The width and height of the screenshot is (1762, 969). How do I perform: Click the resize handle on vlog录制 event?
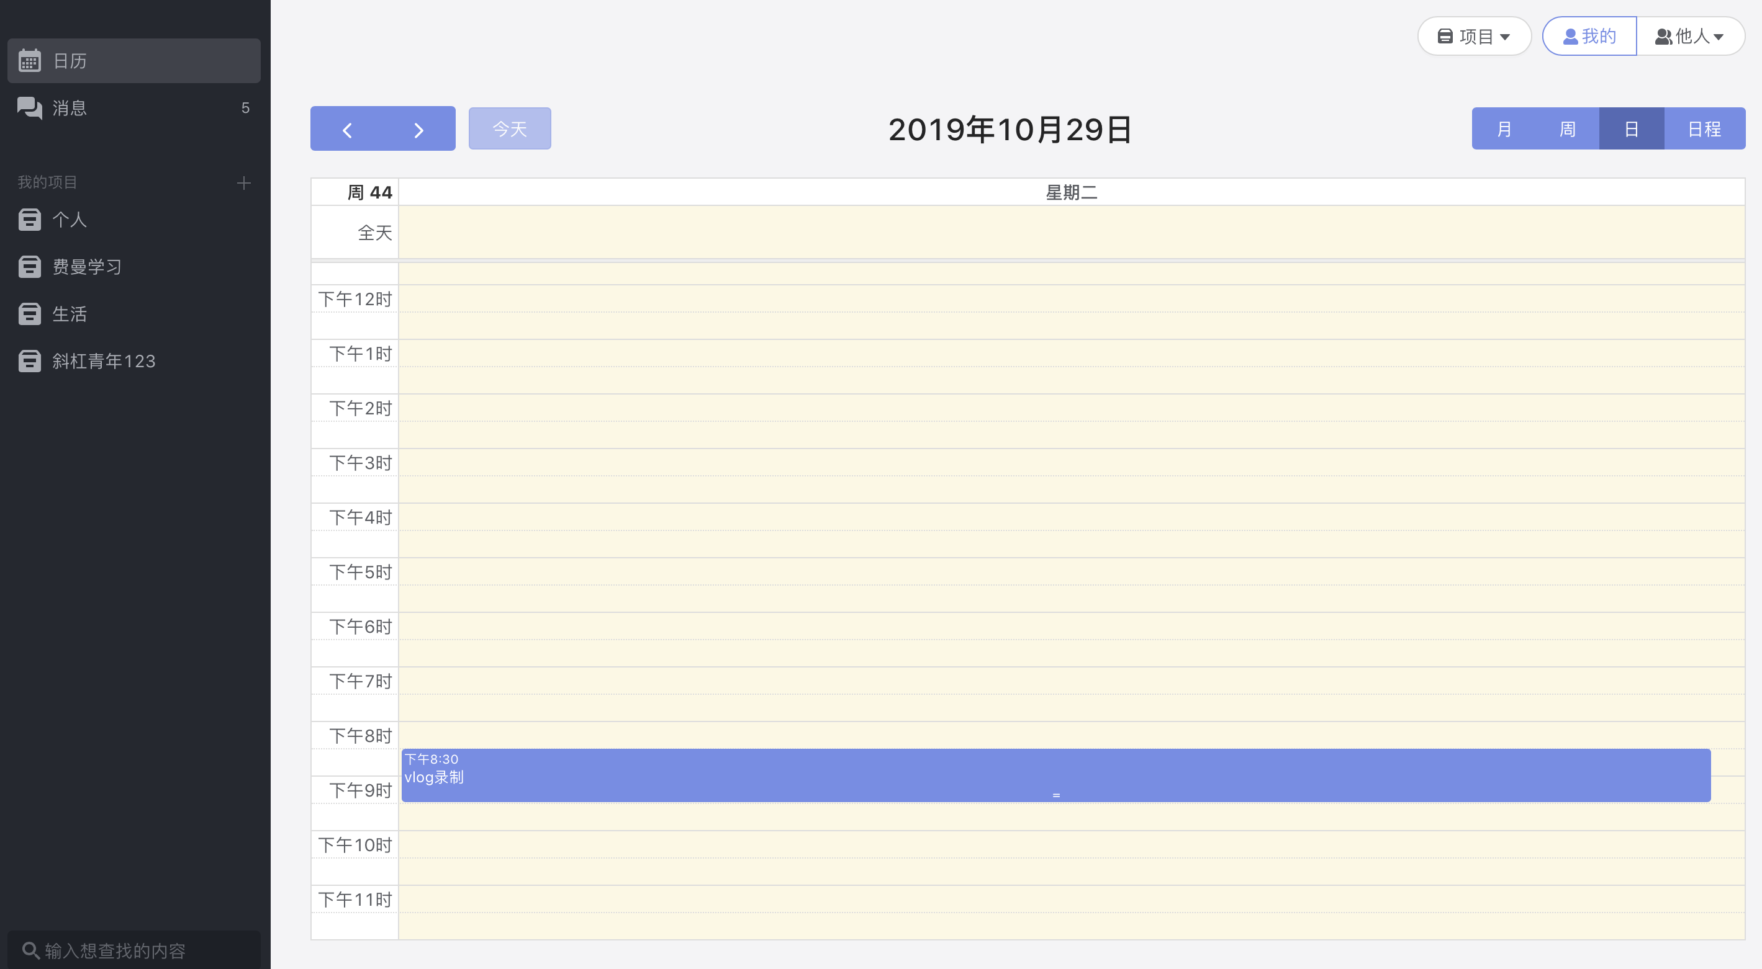1056,795
